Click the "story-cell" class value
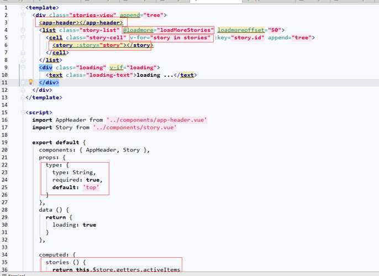379x276 pixels. pos(106,38)
